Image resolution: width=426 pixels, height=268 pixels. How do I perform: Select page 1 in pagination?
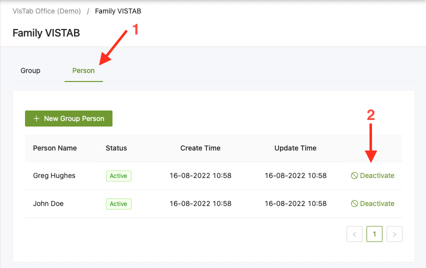(374, 234)
